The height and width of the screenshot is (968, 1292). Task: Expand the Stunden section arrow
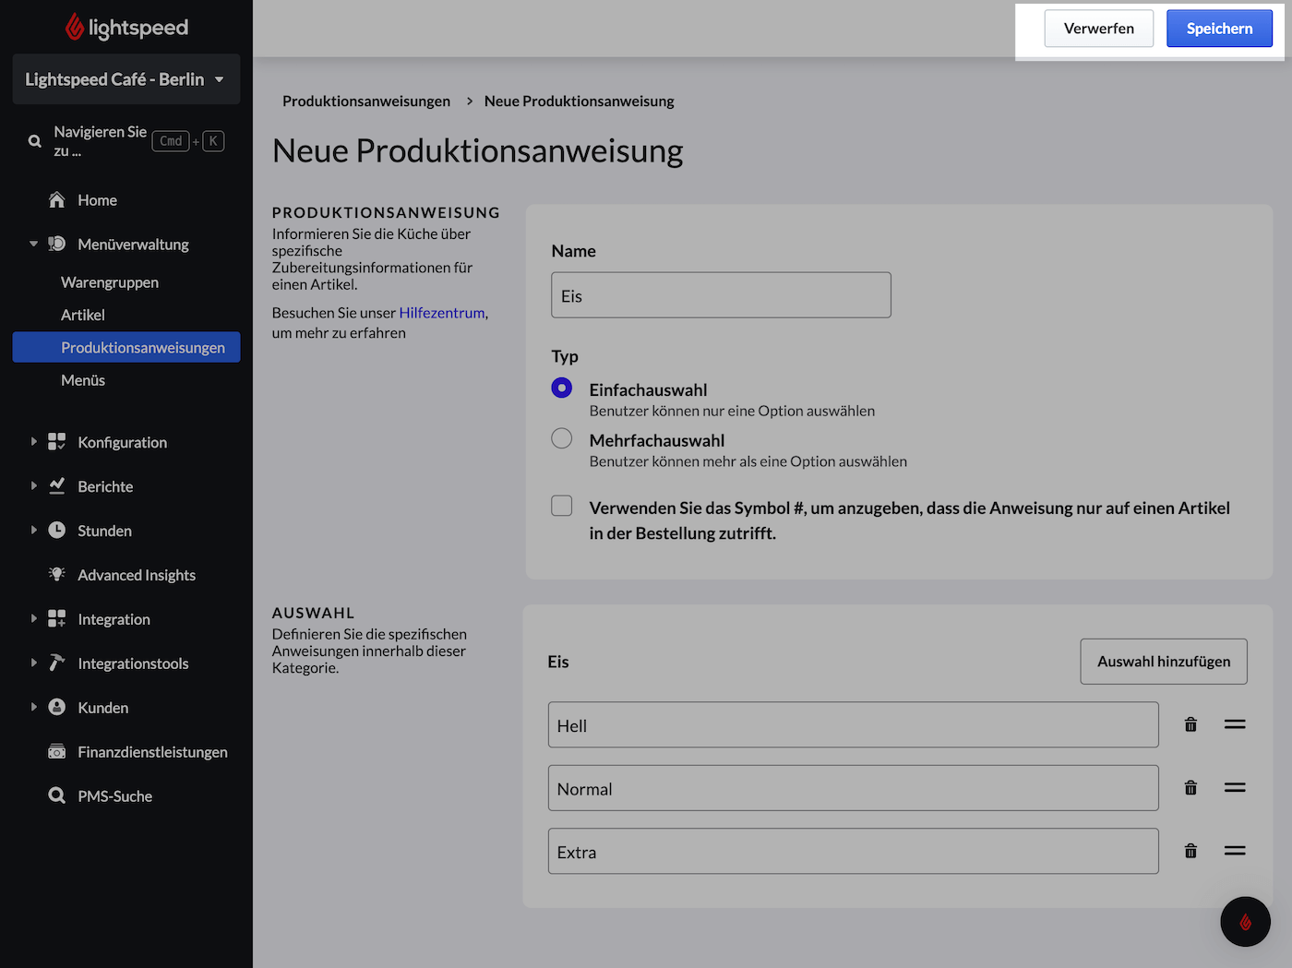pos(33,530)
